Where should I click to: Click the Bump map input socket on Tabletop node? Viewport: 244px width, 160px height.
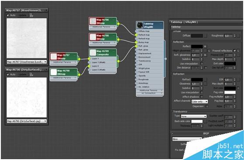coord(136,42)
